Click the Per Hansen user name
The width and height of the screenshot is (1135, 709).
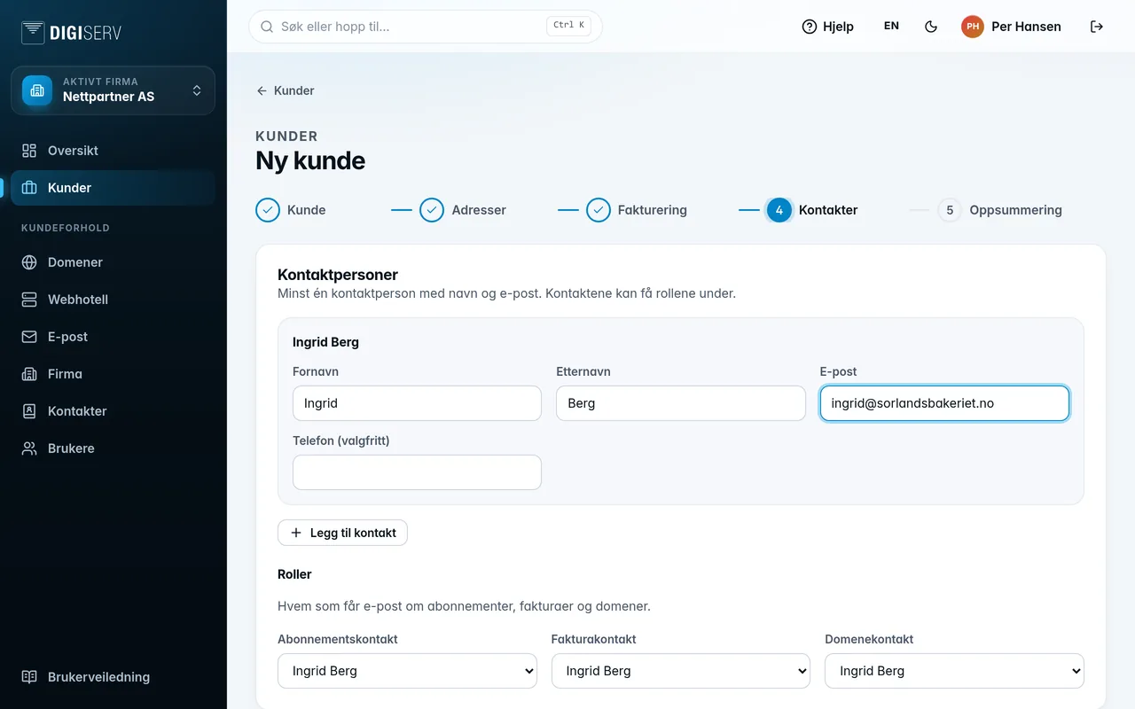click(1026, 27)
